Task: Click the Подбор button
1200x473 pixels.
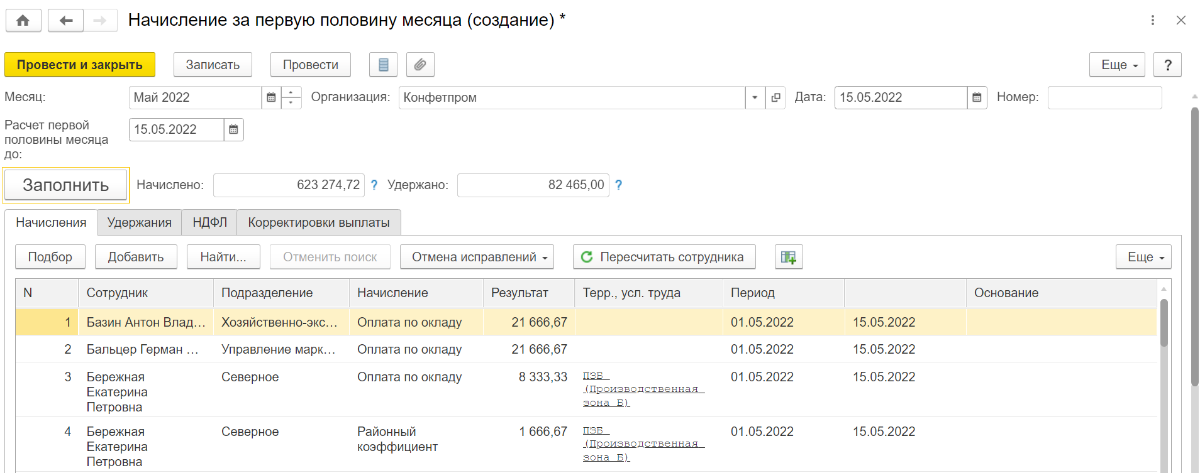Action: click(x=50, y=257)
